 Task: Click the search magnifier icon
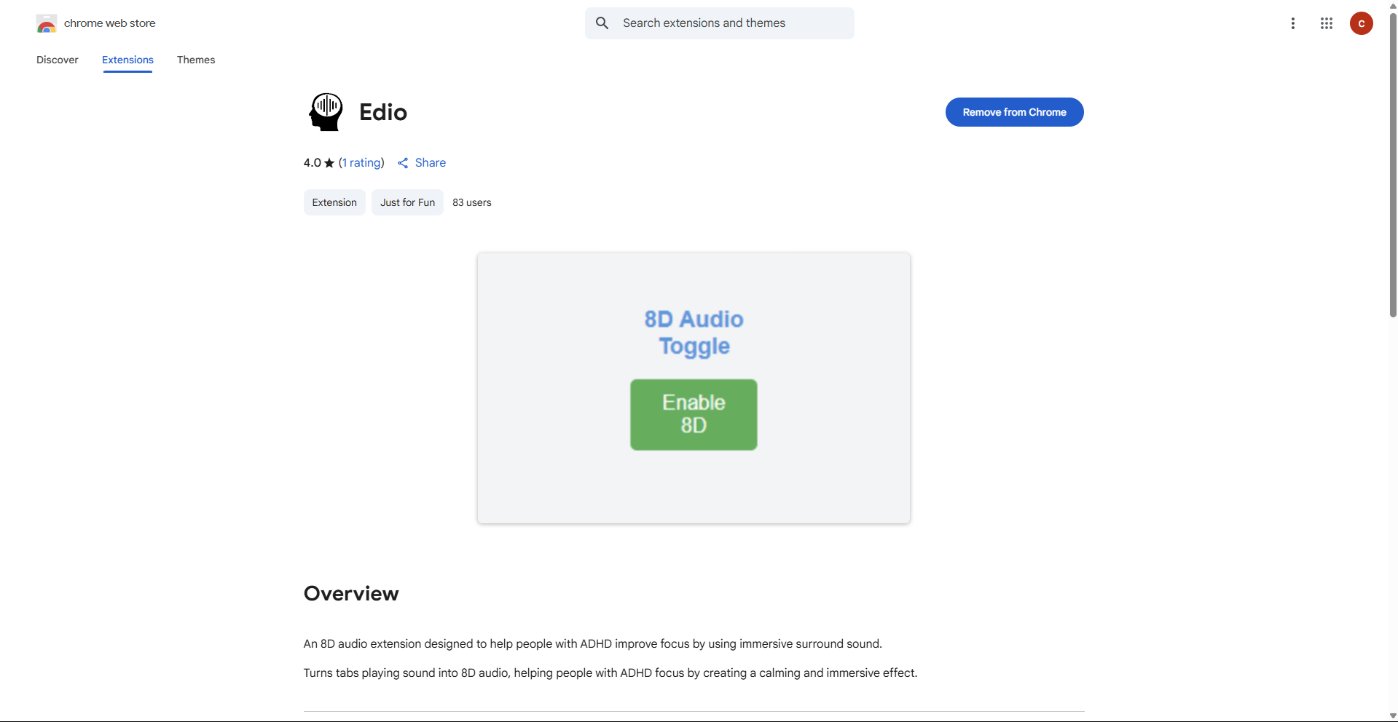[602, 23]
